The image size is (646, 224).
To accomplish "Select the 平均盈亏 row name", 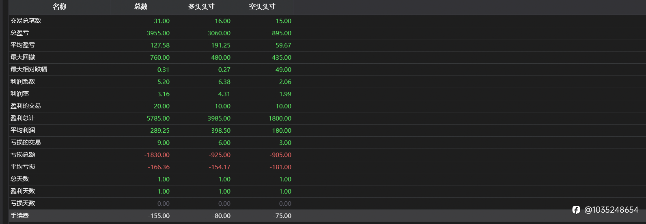I will pos(23,45).
